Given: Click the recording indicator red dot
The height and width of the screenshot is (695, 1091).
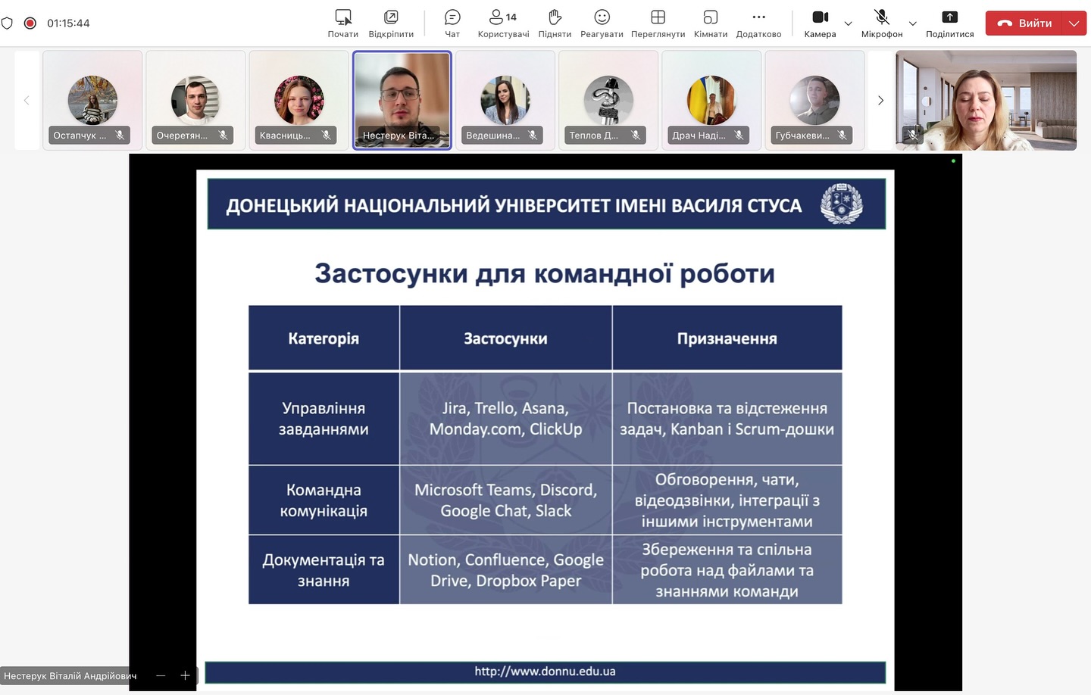Looking at the screenshot, I should (x=30, y=23).
